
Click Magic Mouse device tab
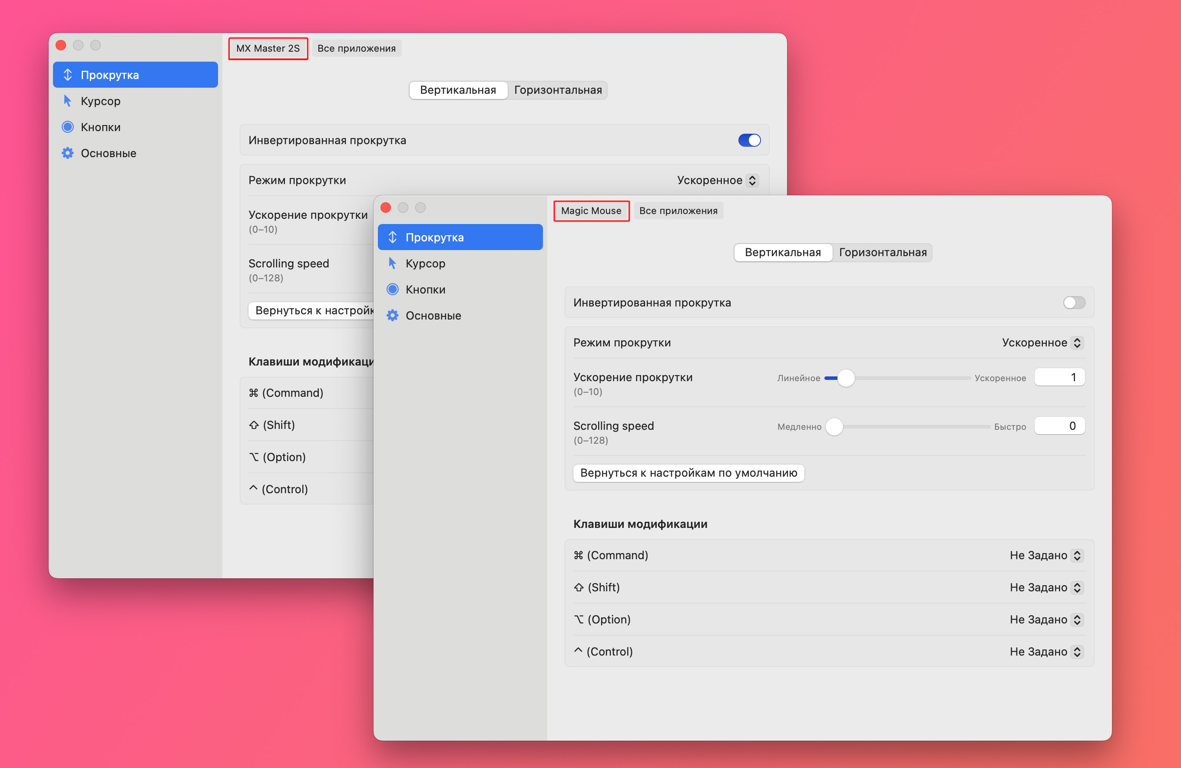coord(591,211)
